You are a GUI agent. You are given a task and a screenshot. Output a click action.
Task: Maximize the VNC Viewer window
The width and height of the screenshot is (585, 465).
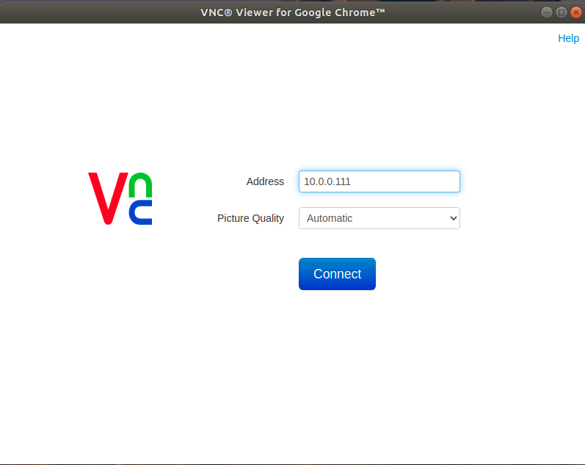point(561,12)
